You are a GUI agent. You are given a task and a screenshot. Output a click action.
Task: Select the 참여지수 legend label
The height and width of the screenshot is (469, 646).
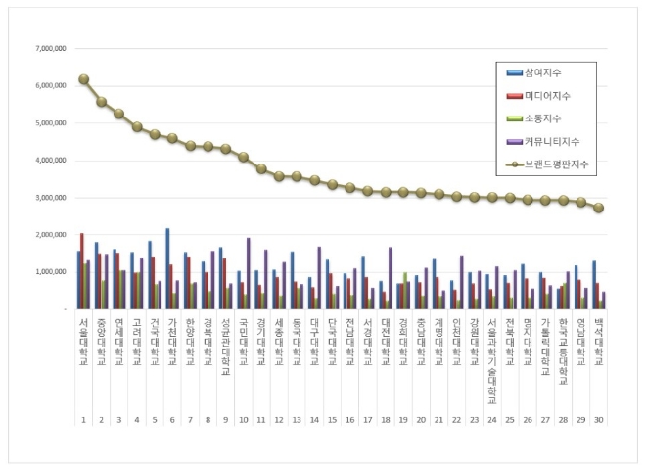pyautogui.click(x=542, y=73)
